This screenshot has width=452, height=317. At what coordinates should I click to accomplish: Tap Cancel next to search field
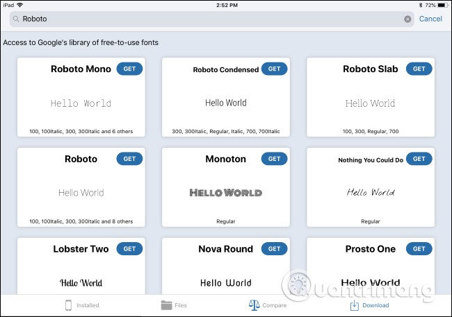coord(430,19)
